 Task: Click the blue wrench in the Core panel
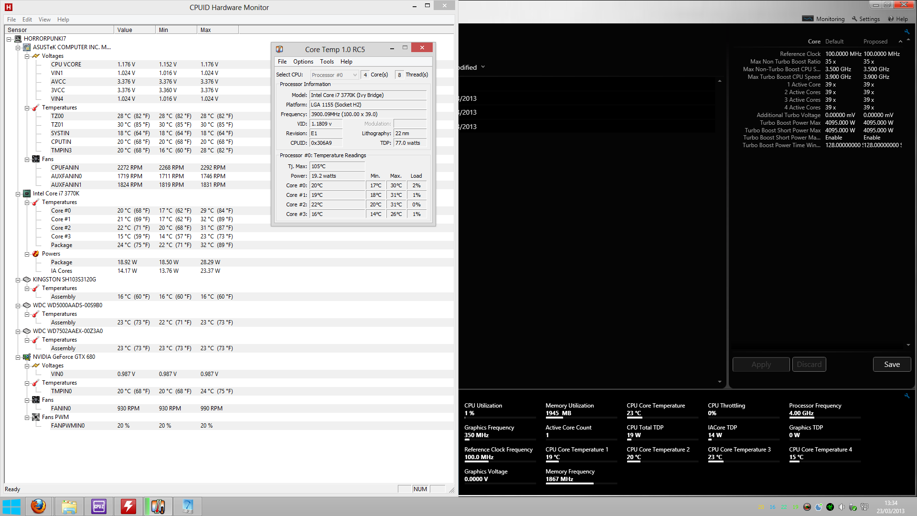tap(906, 32)
